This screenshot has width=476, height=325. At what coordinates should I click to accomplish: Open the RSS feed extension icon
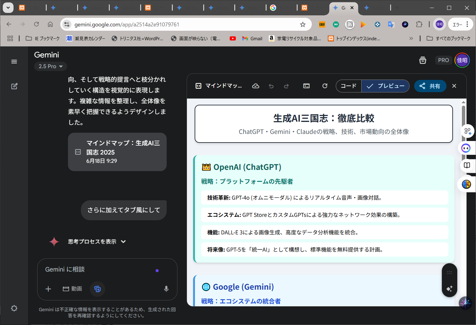click(350, 25)
